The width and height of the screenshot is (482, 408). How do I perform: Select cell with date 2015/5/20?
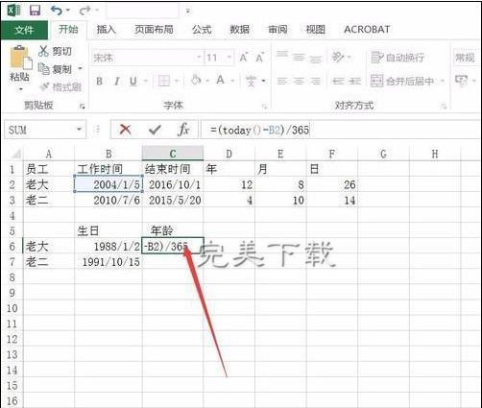[173, 201]
